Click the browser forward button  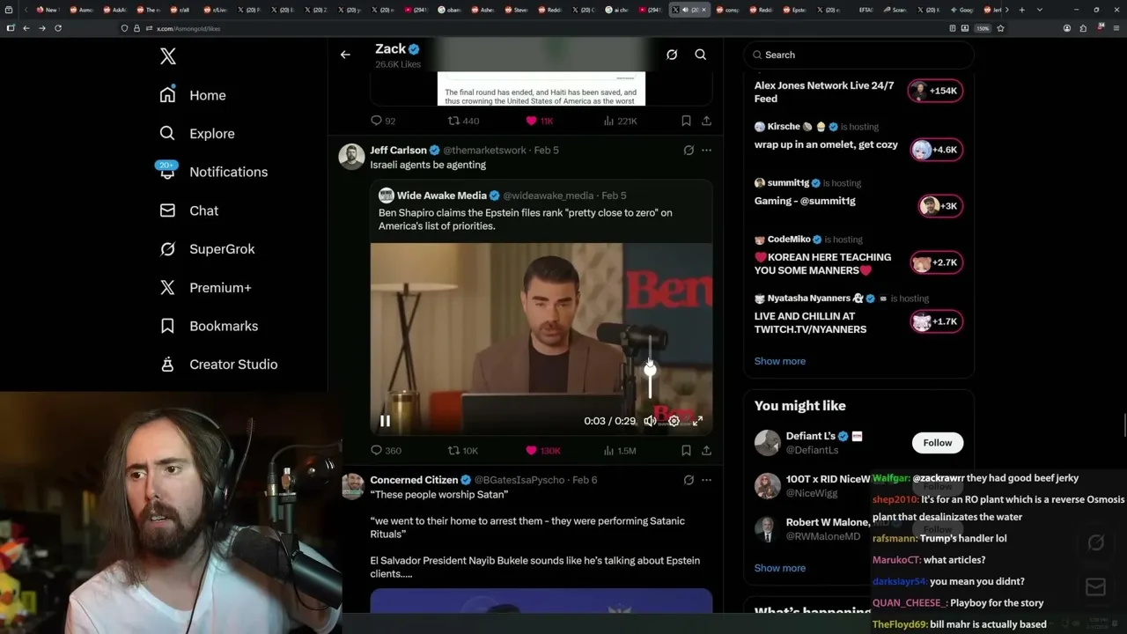pos(42,28)
